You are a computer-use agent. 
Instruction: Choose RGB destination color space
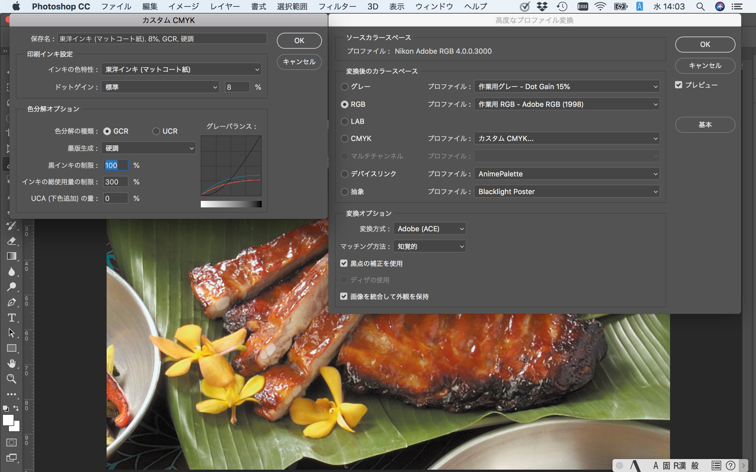click(x=344, y=104)
